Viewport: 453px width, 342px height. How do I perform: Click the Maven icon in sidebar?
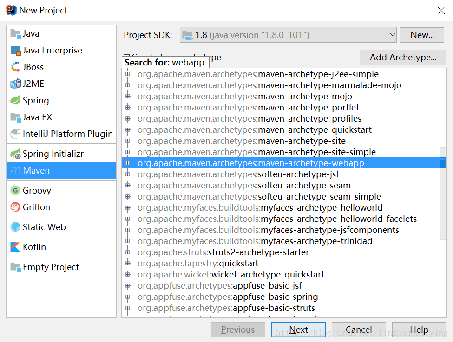click(x=15, y=171)
